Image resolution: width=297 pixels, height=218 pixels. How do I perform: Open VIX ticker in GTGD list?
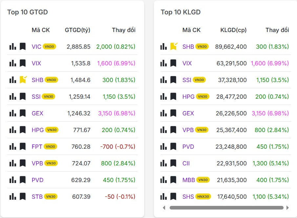(x=36, y=63)
